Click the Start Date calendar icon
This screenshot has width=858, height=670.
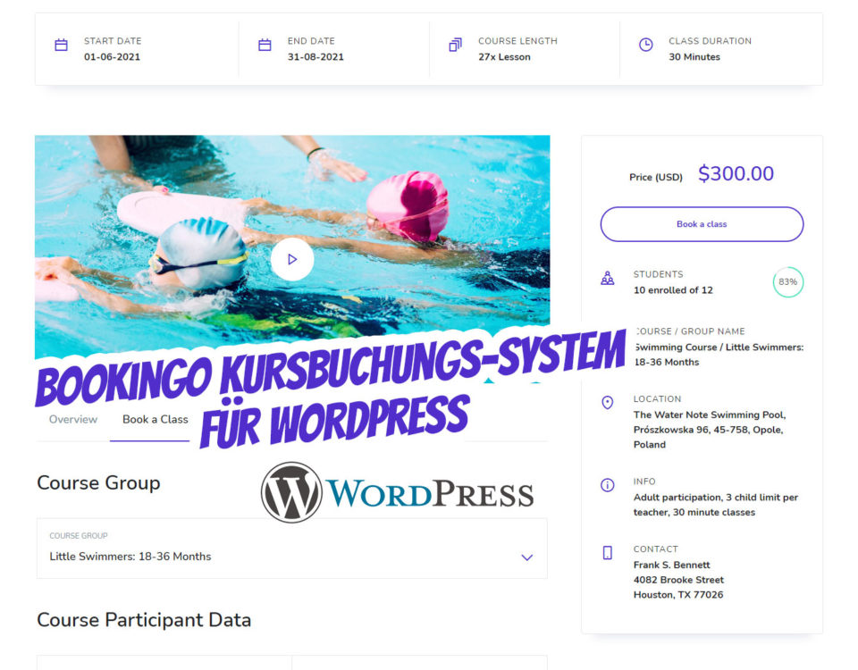coord(62,45)
